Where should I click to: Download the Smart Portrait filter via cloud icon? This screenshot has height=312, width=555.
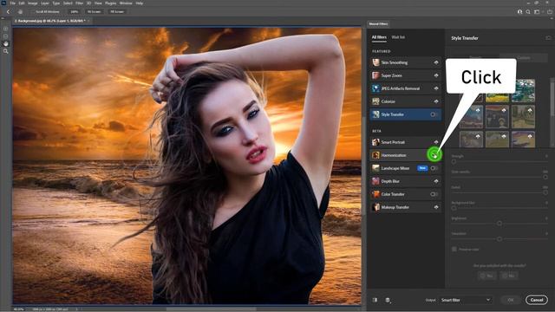point(436,142)
